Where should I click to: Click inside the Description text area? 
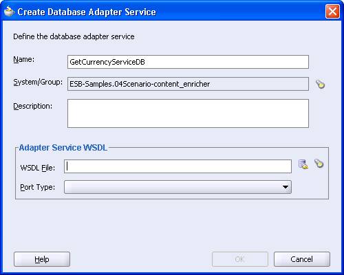[188, 113]
